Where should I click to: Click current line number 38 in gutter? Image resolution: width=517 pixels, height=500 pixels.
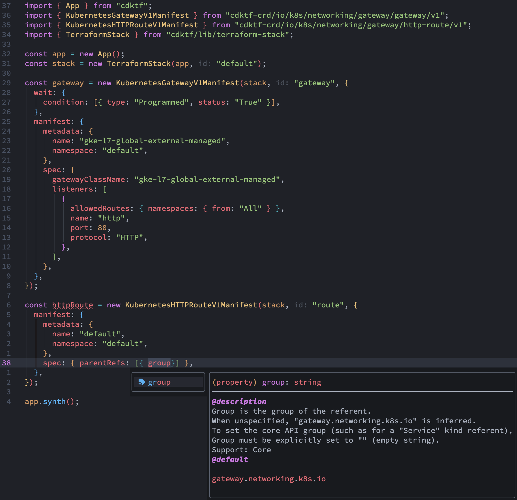tap(6, 363)
